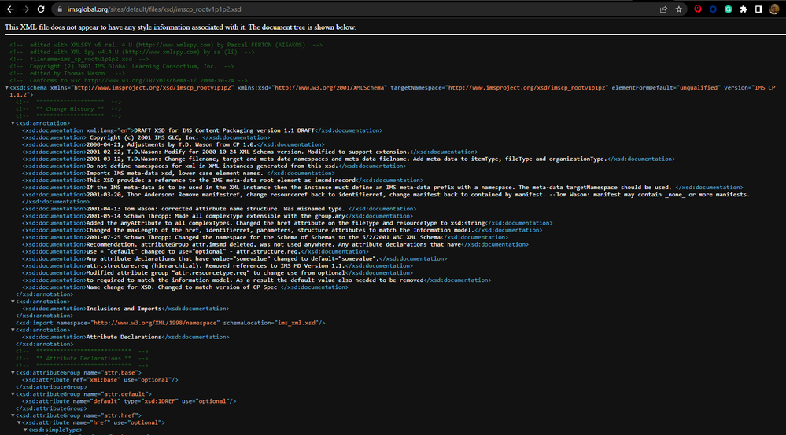Open the Extensions puzzle menu
The image size is (786, 435).
pos(744,9)
